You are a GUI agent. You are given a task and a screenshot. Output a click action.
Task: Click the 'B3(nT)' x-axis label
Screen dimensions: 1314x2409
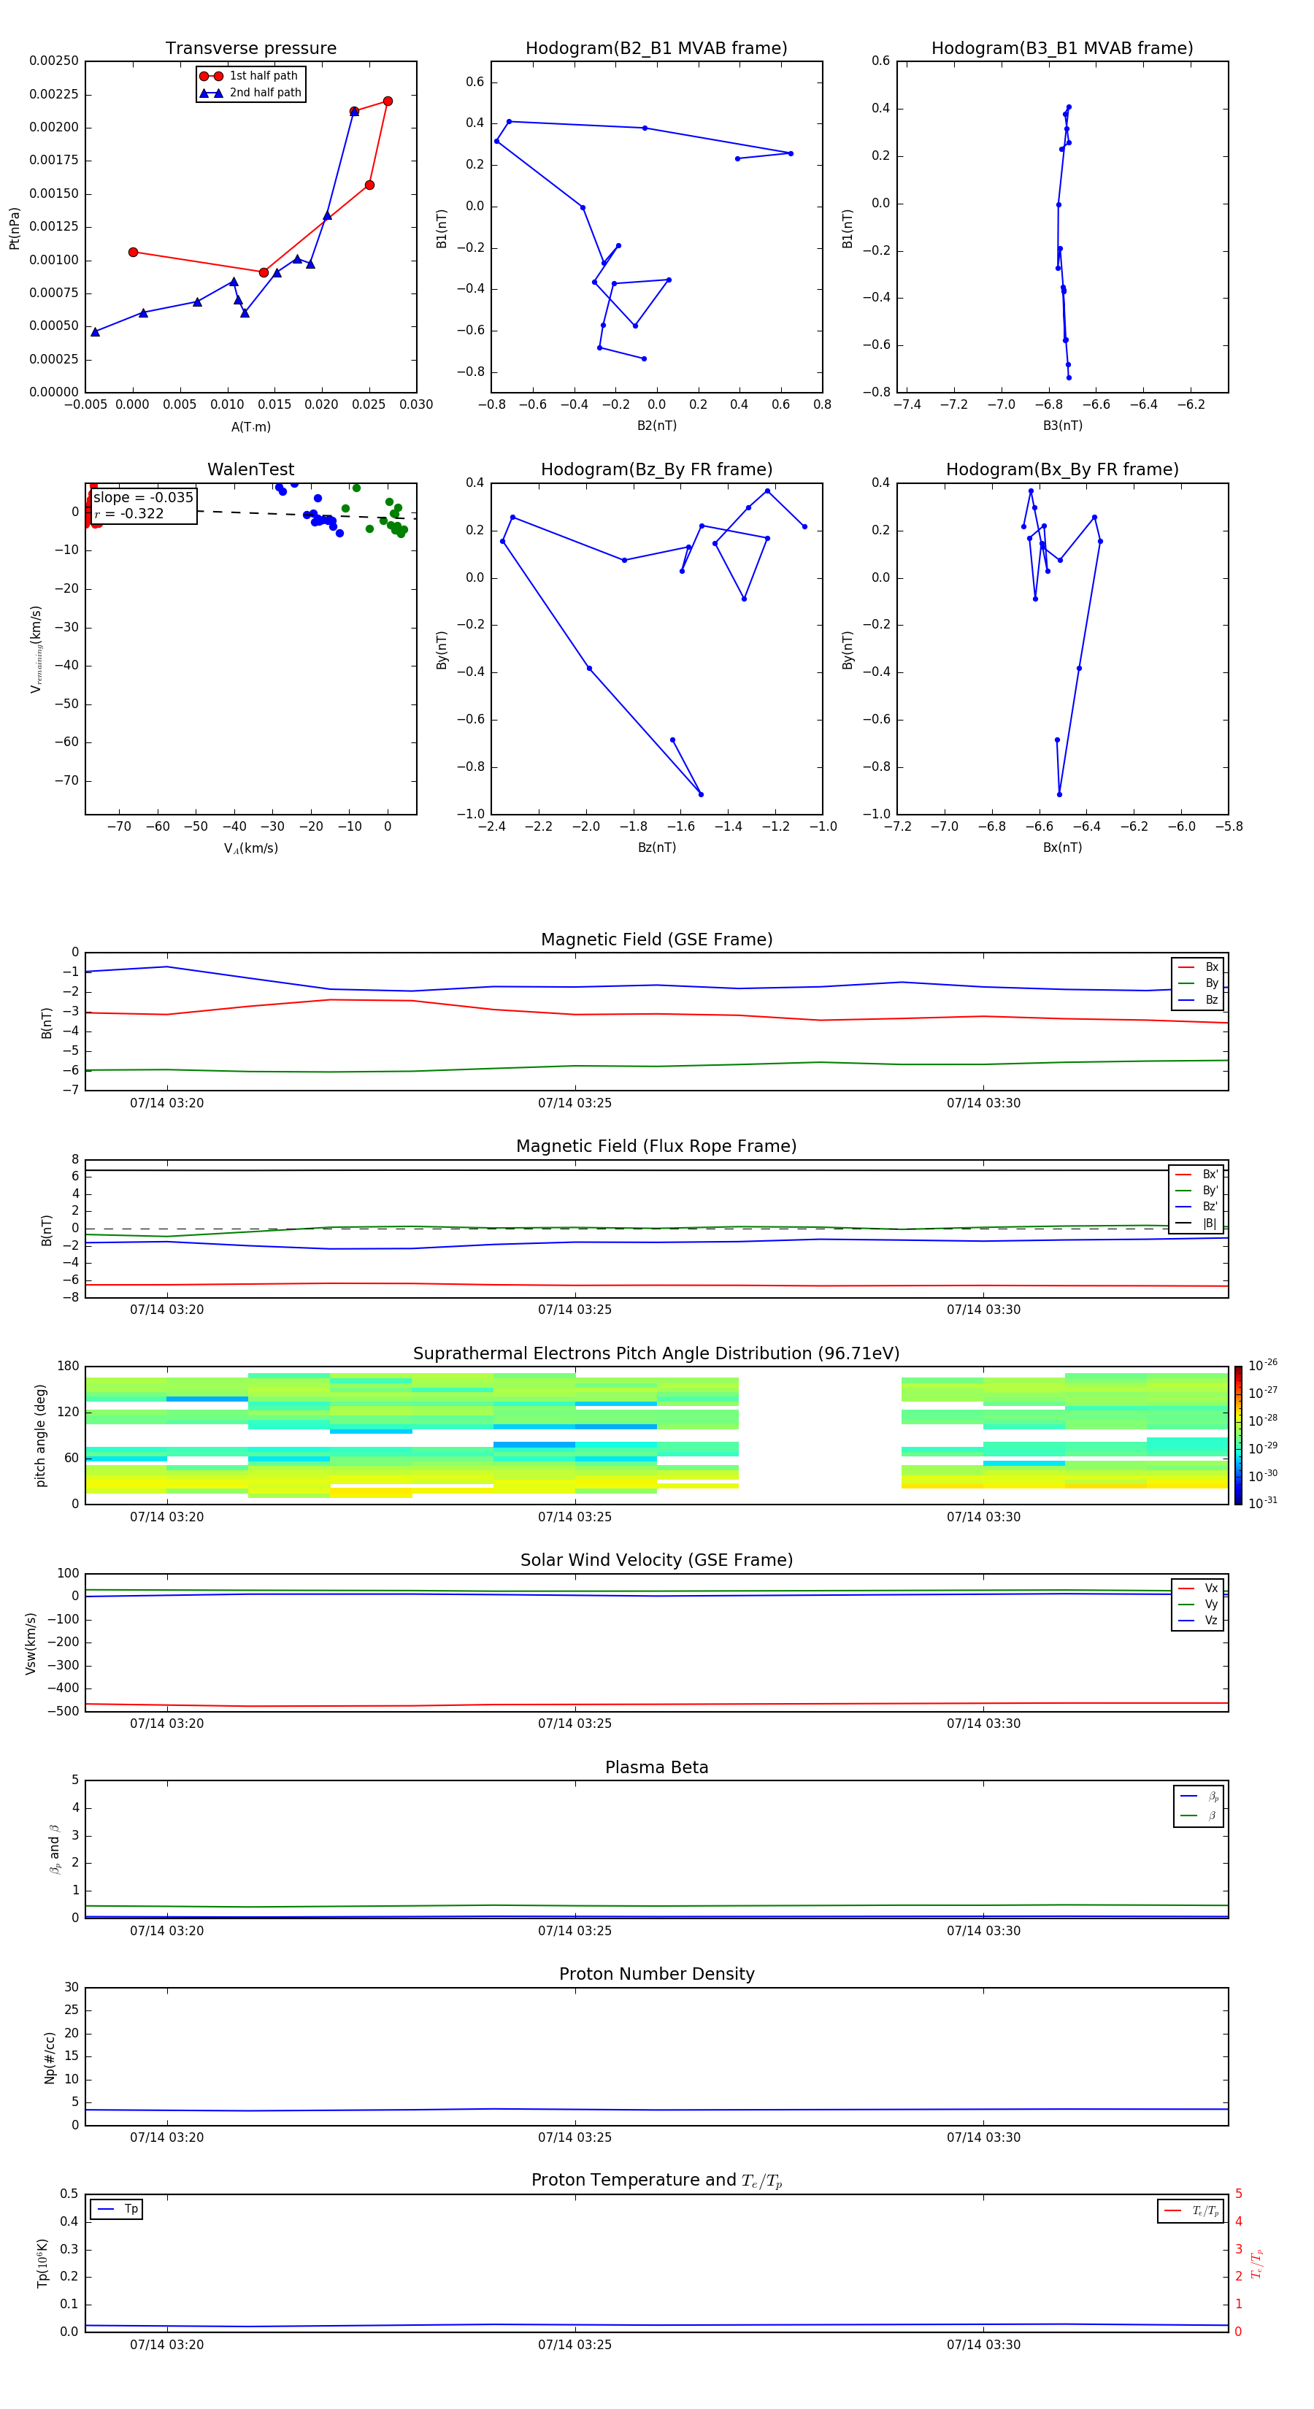[1062, 426]
